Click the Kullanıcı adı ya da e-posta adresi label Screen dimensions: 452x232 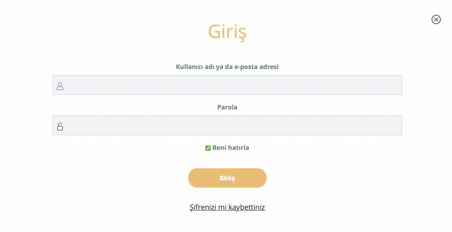click(227, 67)
